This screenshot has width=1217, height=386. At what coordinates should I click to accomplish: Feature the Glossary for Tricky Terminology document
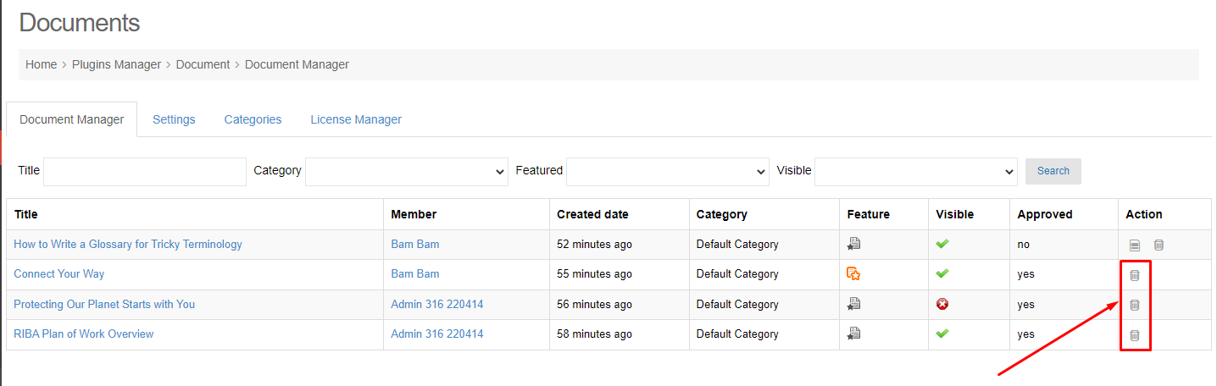(853, 244)
